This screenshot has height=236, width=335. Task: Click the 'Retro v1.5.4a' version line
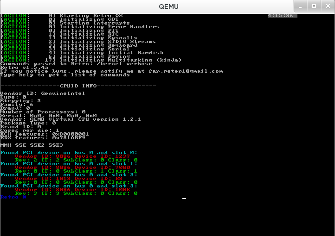coord(24,68)
